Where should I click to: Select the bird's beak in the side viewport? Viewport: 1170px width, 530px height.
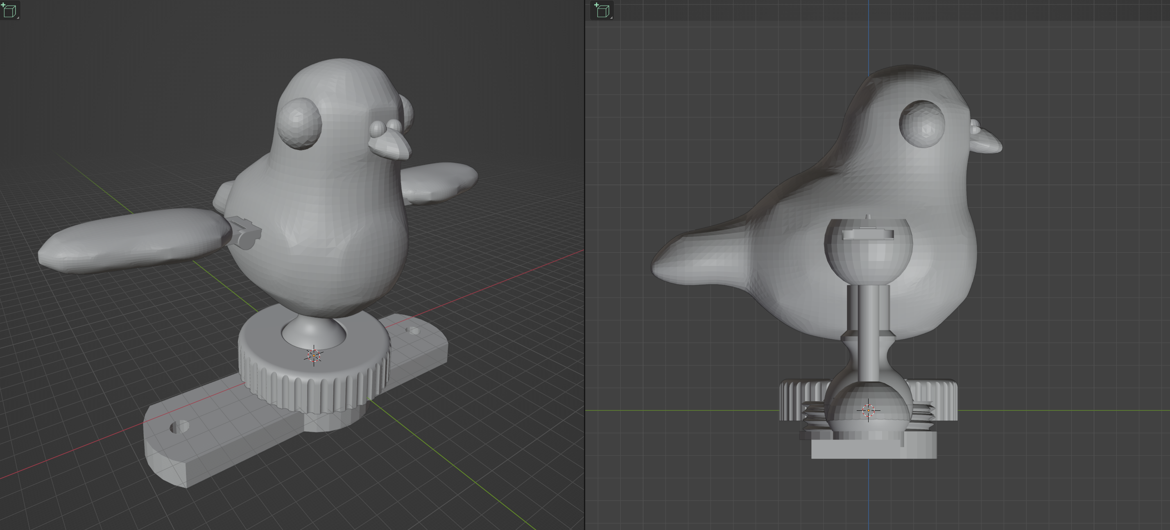click(986, 141)
